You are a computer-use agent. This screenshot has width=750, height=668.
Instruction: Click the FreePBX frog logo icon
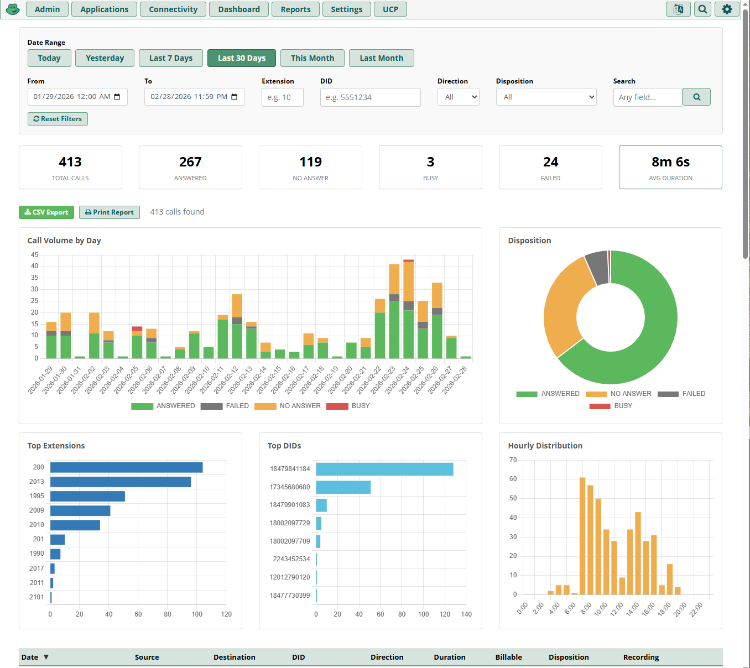coord(12,9)
